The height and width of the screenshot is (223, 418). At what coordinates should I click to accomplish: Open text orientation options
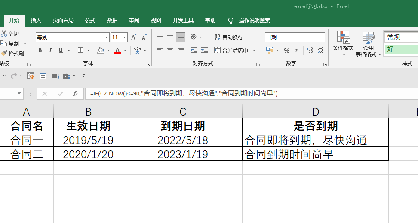[194, 37]
